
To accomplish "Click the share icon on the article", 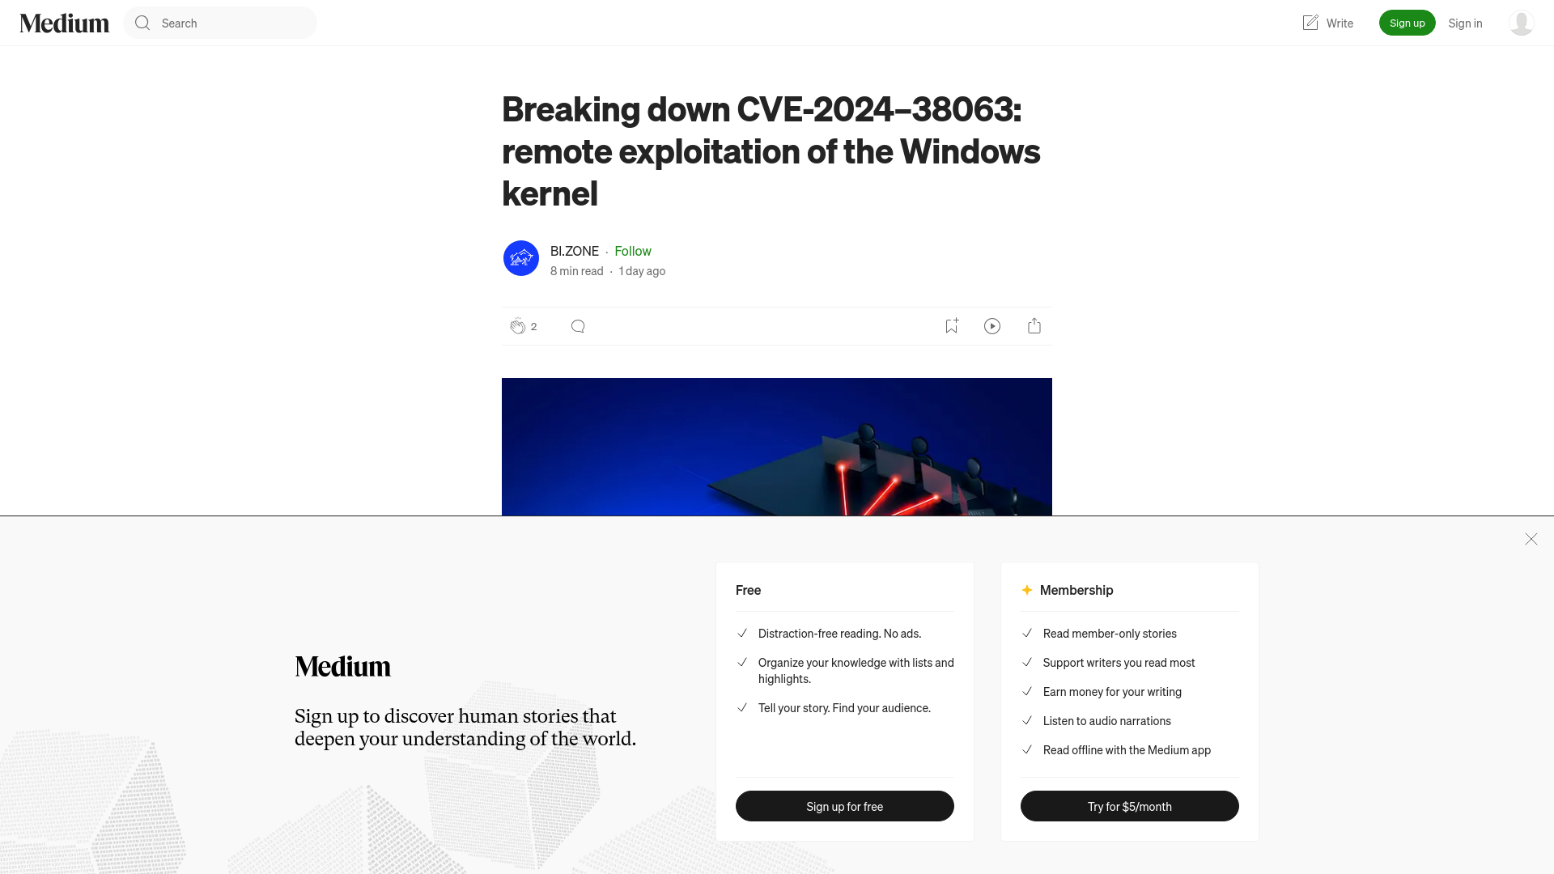I will 1034,325.
